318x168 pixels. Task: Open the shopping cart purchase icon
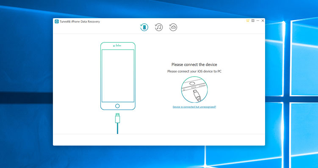[248, 21]
